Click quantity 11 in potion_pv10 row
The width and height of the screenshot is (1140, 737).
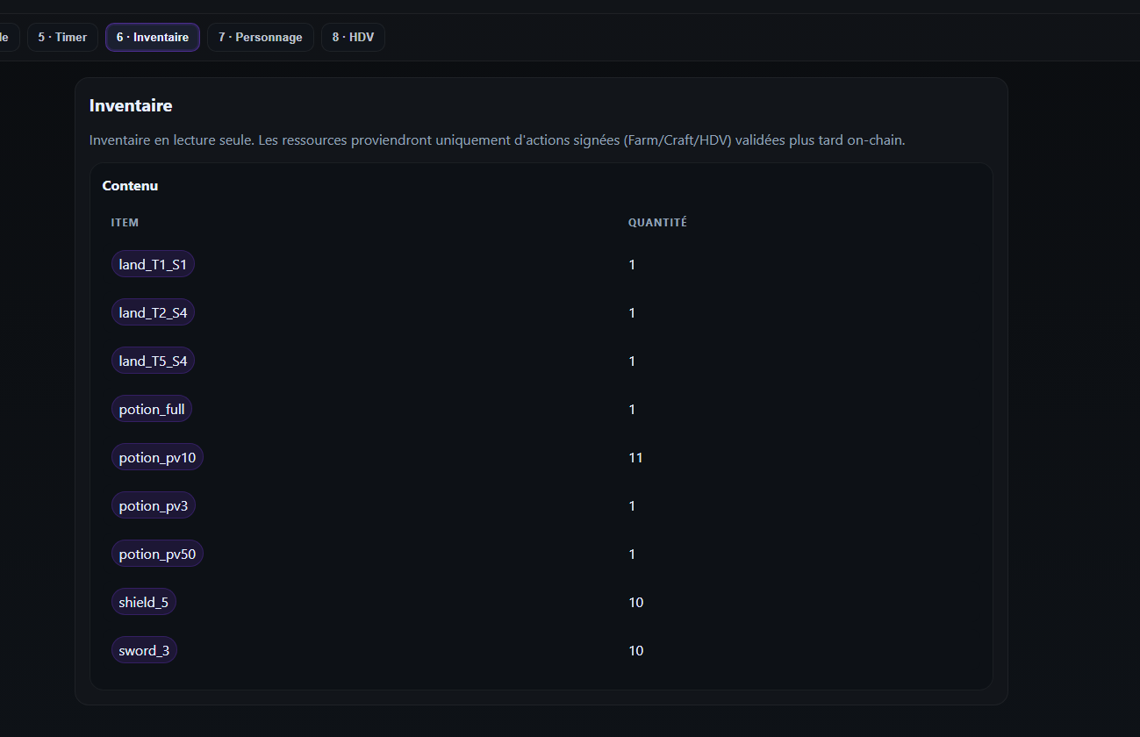tap(635, 457)
